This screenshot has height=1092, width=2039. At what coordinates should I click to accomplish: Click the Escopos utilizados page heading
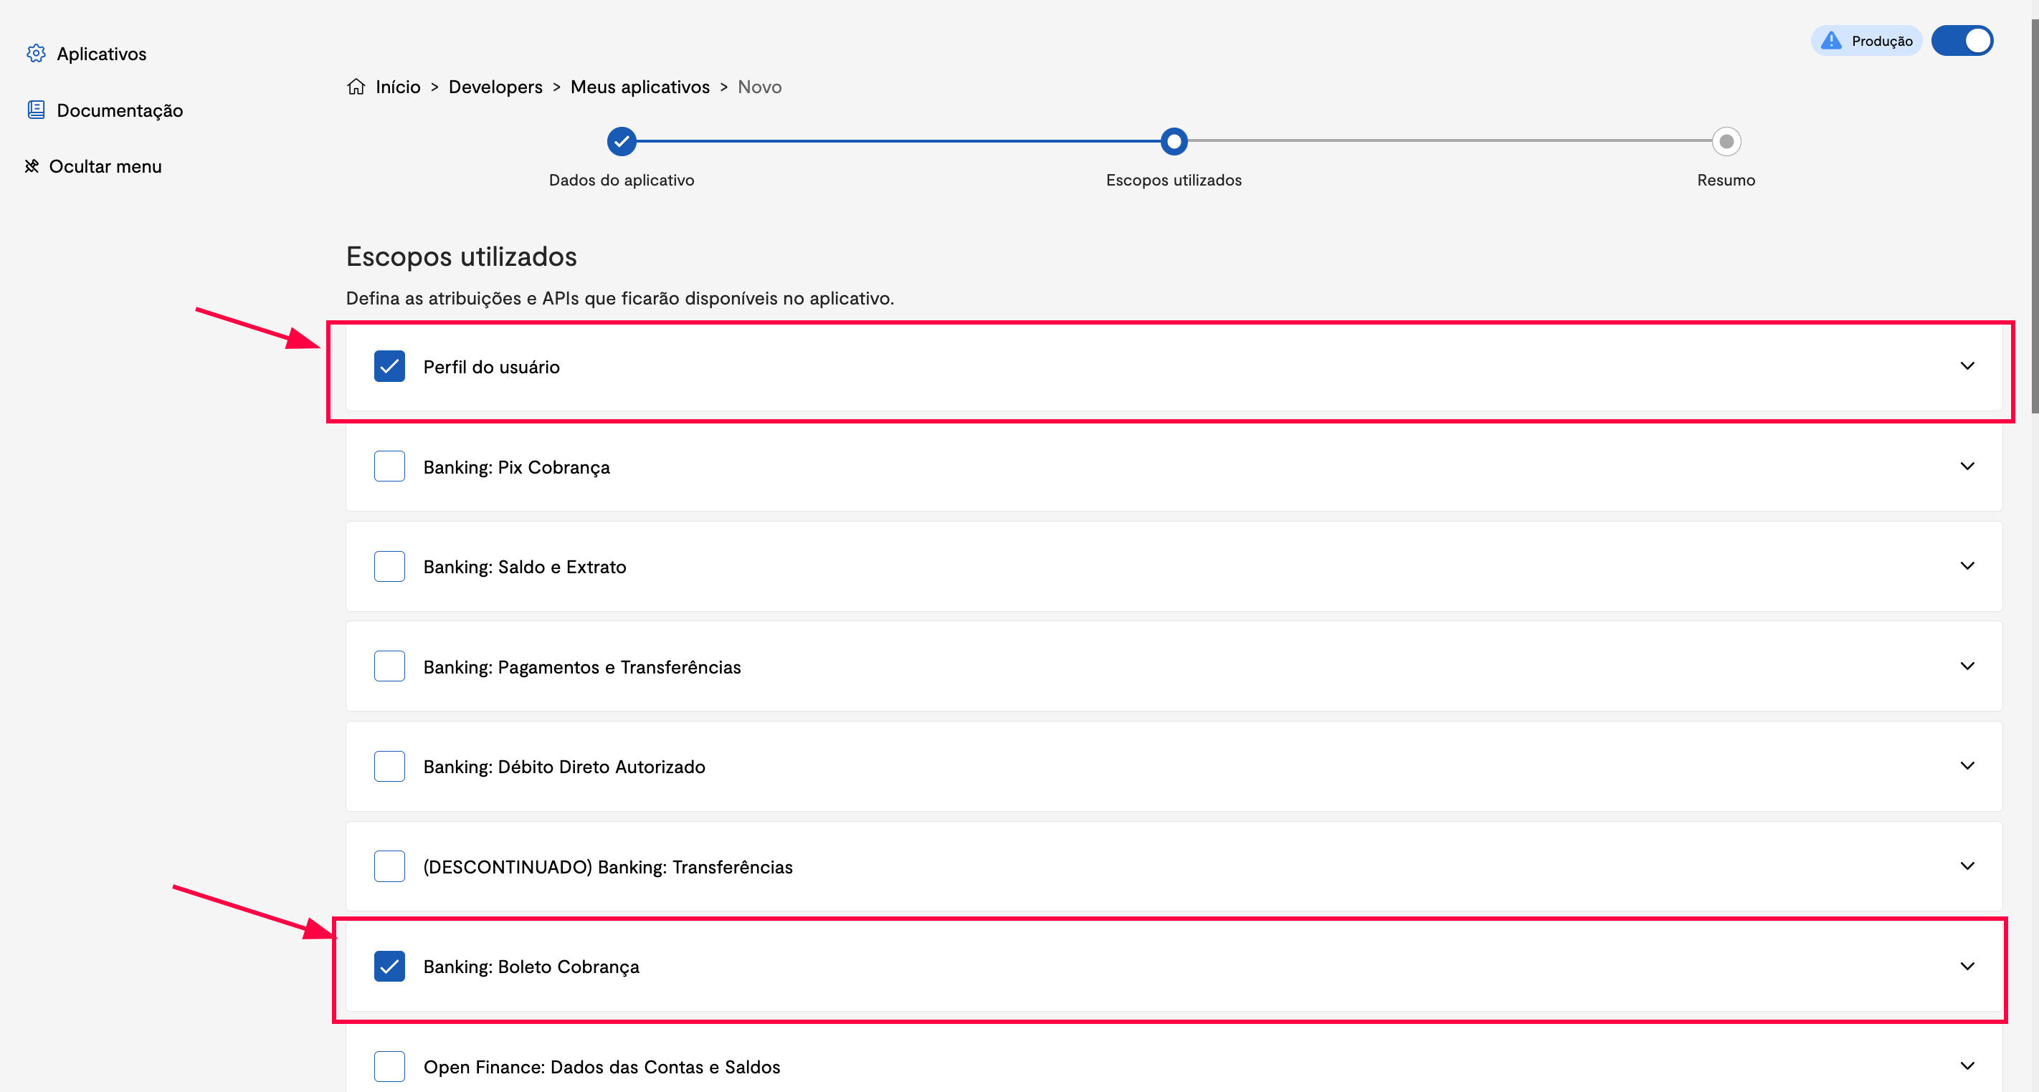[x=462, y=257]
